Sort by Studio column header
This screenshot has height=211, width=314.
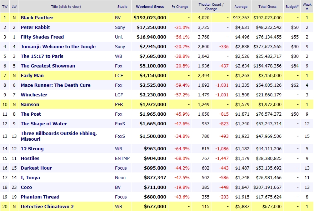click(123, 7)
